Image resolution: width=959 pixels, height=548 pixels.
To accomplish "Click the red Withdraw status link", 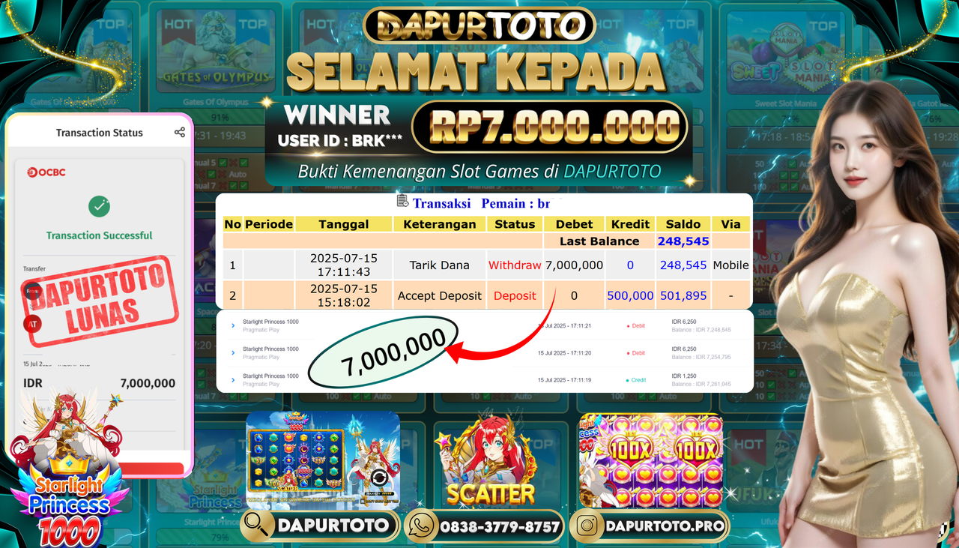I will [x=515, y=265].
